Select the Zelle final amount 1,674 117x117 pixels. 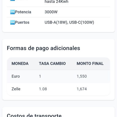(x=82, y=89)
